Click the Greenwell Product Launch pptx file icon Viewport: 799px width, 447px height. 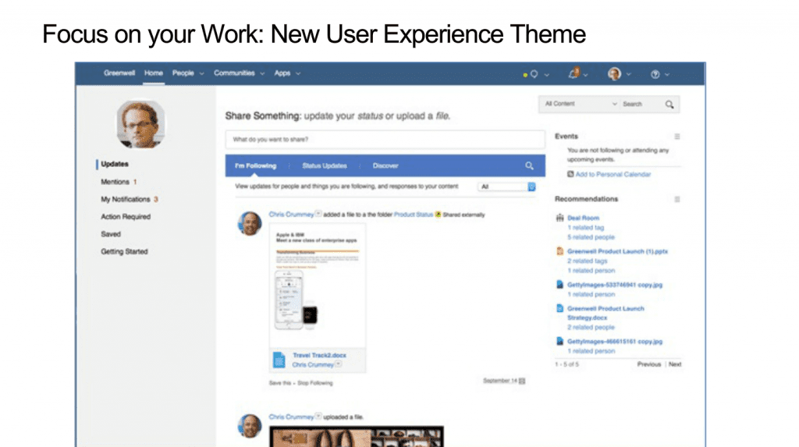tap(560, 250)
